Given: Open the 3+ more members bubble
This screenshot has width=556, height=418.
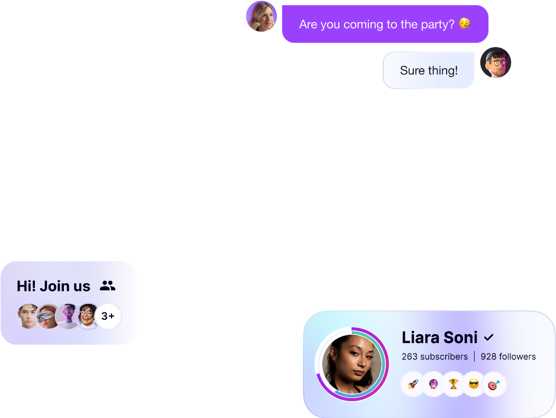Looking at the screenshot, I should 108,316.
